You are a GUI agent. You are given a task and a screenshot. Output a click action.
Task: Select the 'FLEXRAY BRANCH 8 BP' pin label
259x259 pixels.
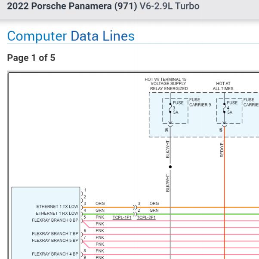[55, 220]
